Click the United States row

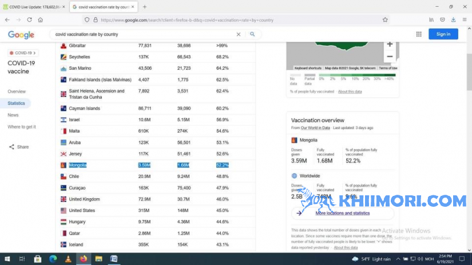pos(156,211)
